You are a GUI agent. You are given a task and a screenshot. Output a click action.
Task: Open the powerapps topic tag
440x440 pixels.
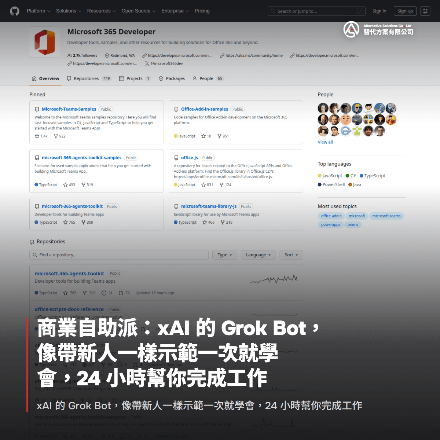[331, 224]
